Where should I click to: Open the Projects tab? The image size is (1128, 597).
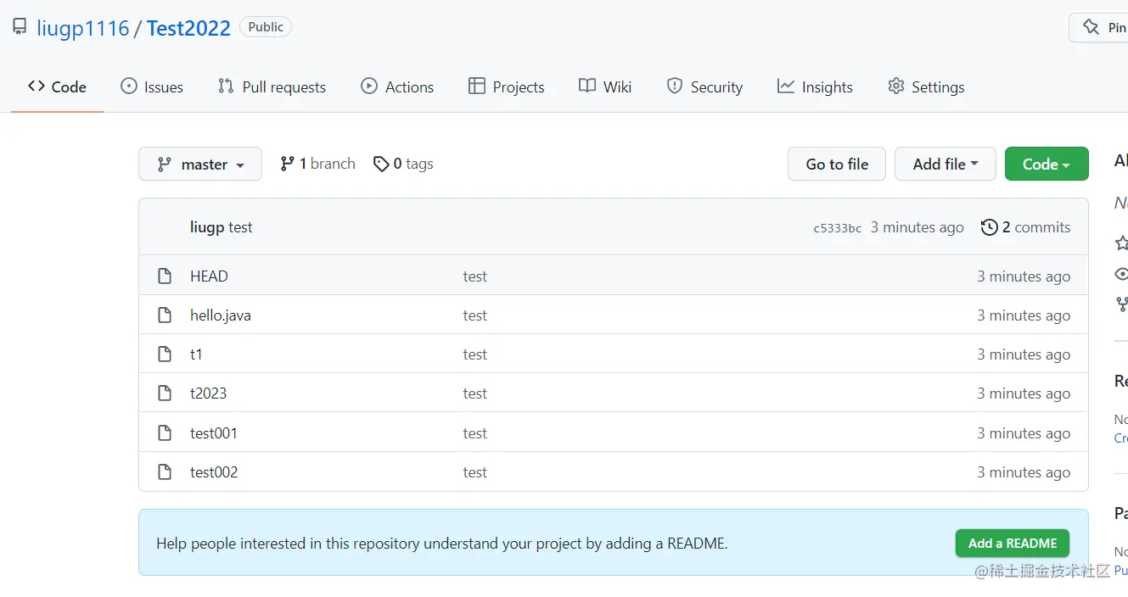[507, 86]
